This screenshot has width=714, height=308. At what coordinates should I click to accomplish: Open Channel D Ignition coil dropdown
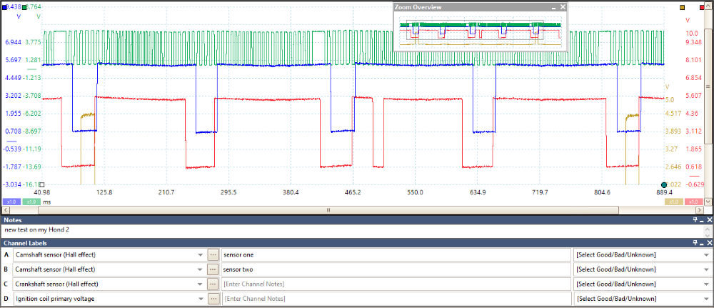point(200,299)
